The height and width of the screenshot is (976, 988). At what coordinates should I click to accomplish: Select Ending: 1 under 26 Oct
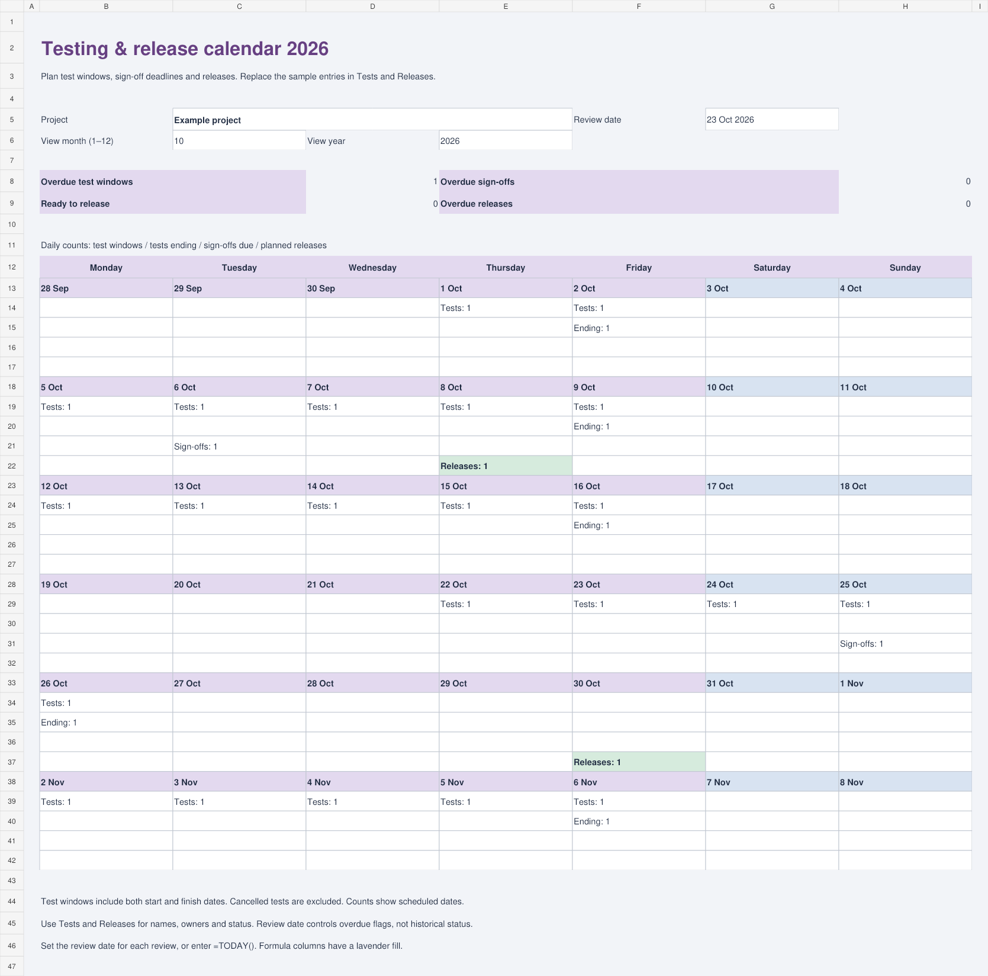(106, 723)
